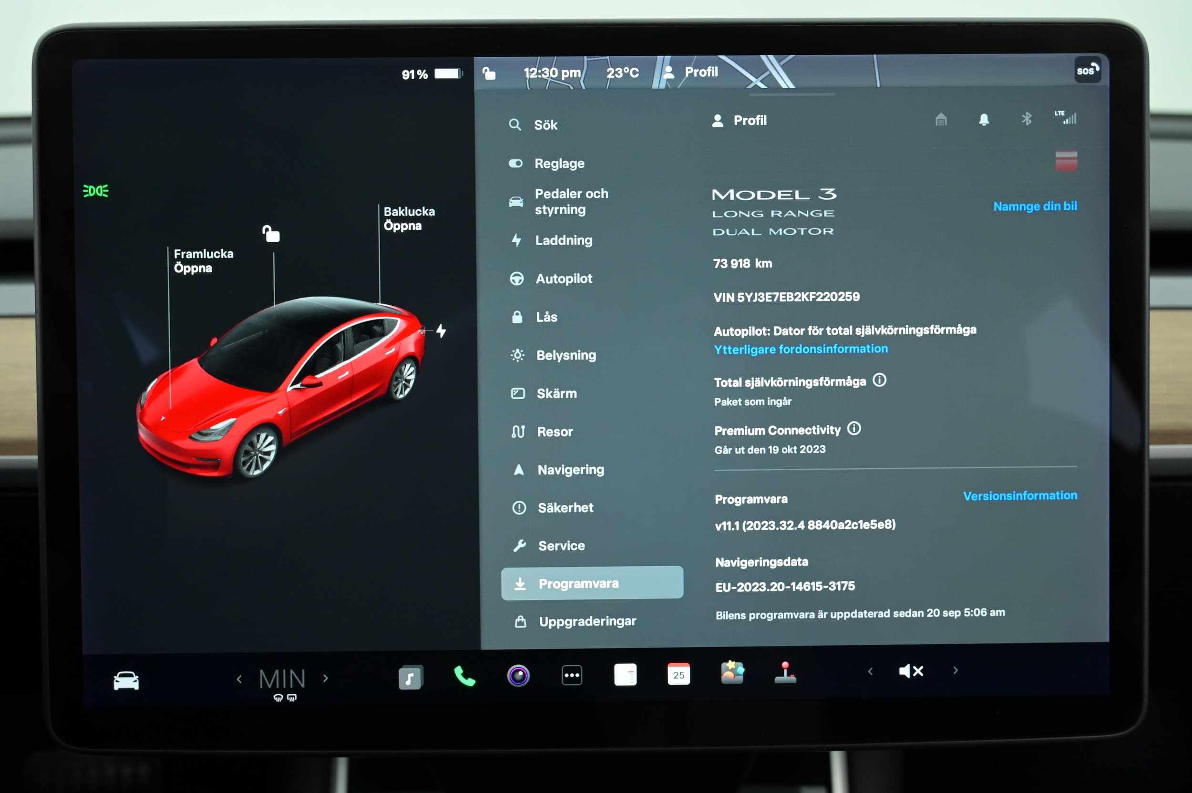Open the calendar app icon
Viewport: 1192px width, 793px height.
[x=678, y=674]
